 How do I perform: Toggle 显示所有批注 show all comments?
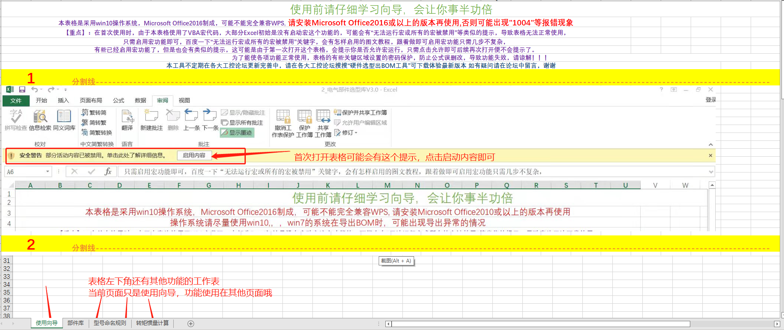(x=242, y=123)
